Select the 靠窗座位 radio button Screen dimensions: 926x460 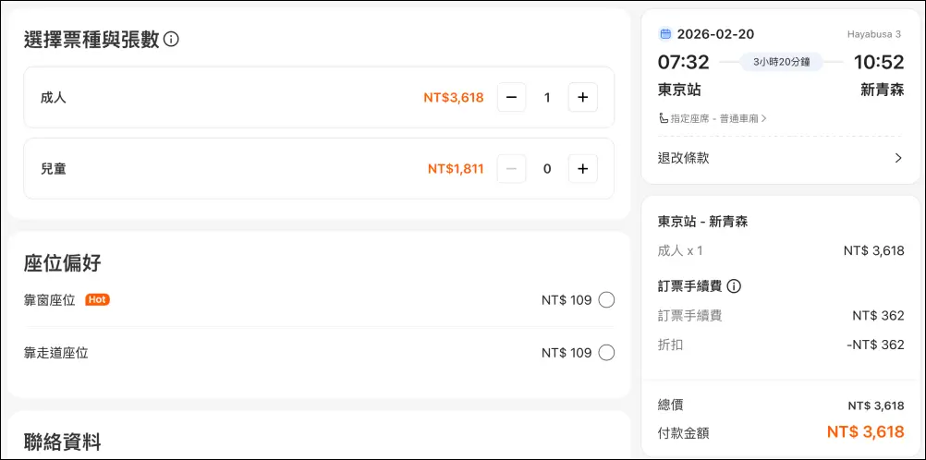(x=606, y=299)
